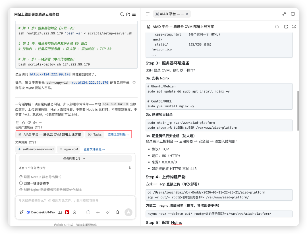
Task: Click the root@124.222.99.170 link in the tip
Action: [x=90, y=83]
